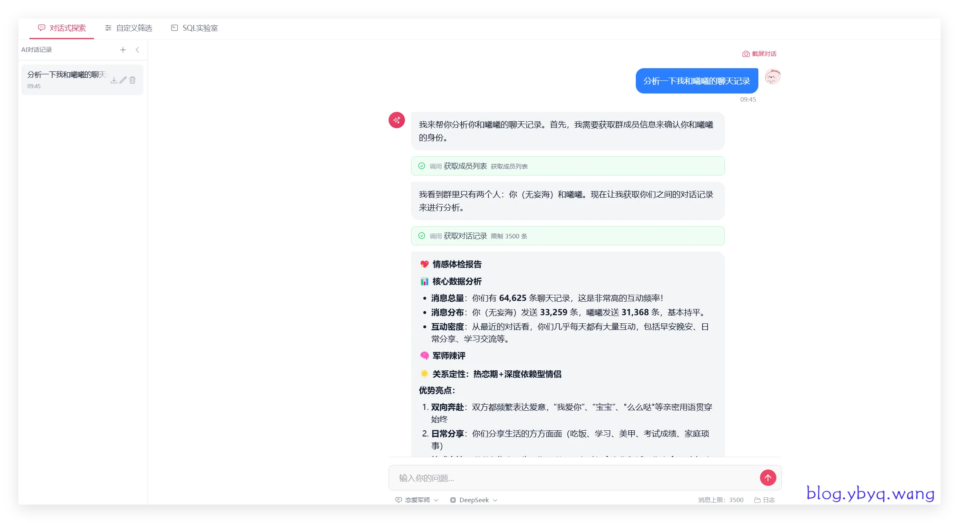Screen dimensions: 959x523
Task: Download the conversation export icon
Action: point(114,80)
